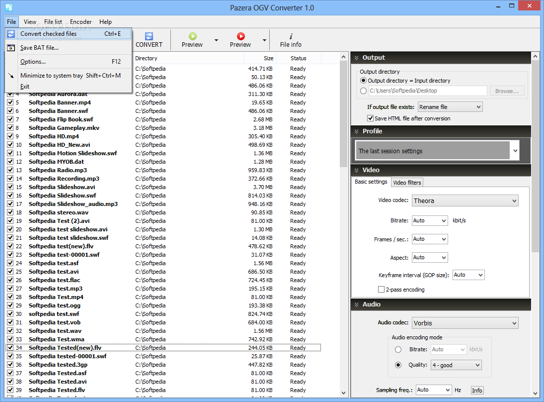Click settings panel scrollbar down arrow
544x402 pixels.
coord(536,394)
